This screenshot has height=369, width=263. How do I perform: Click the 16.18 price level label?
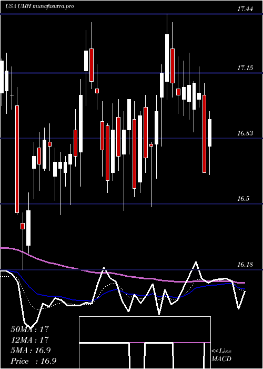click(245, 265)
